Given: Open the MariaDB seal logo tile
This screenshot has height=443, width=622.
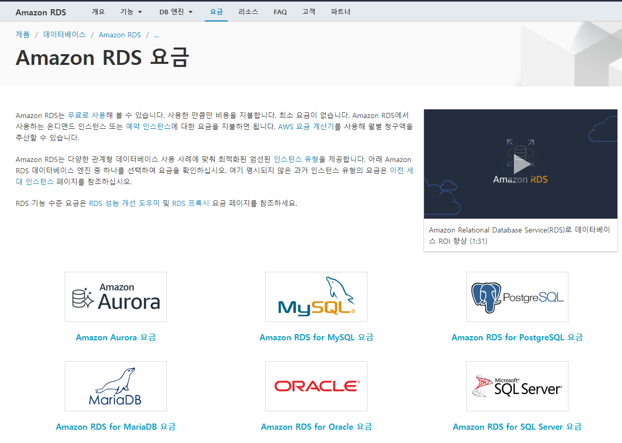Looking at the screenshot, I should click(116, 386).
